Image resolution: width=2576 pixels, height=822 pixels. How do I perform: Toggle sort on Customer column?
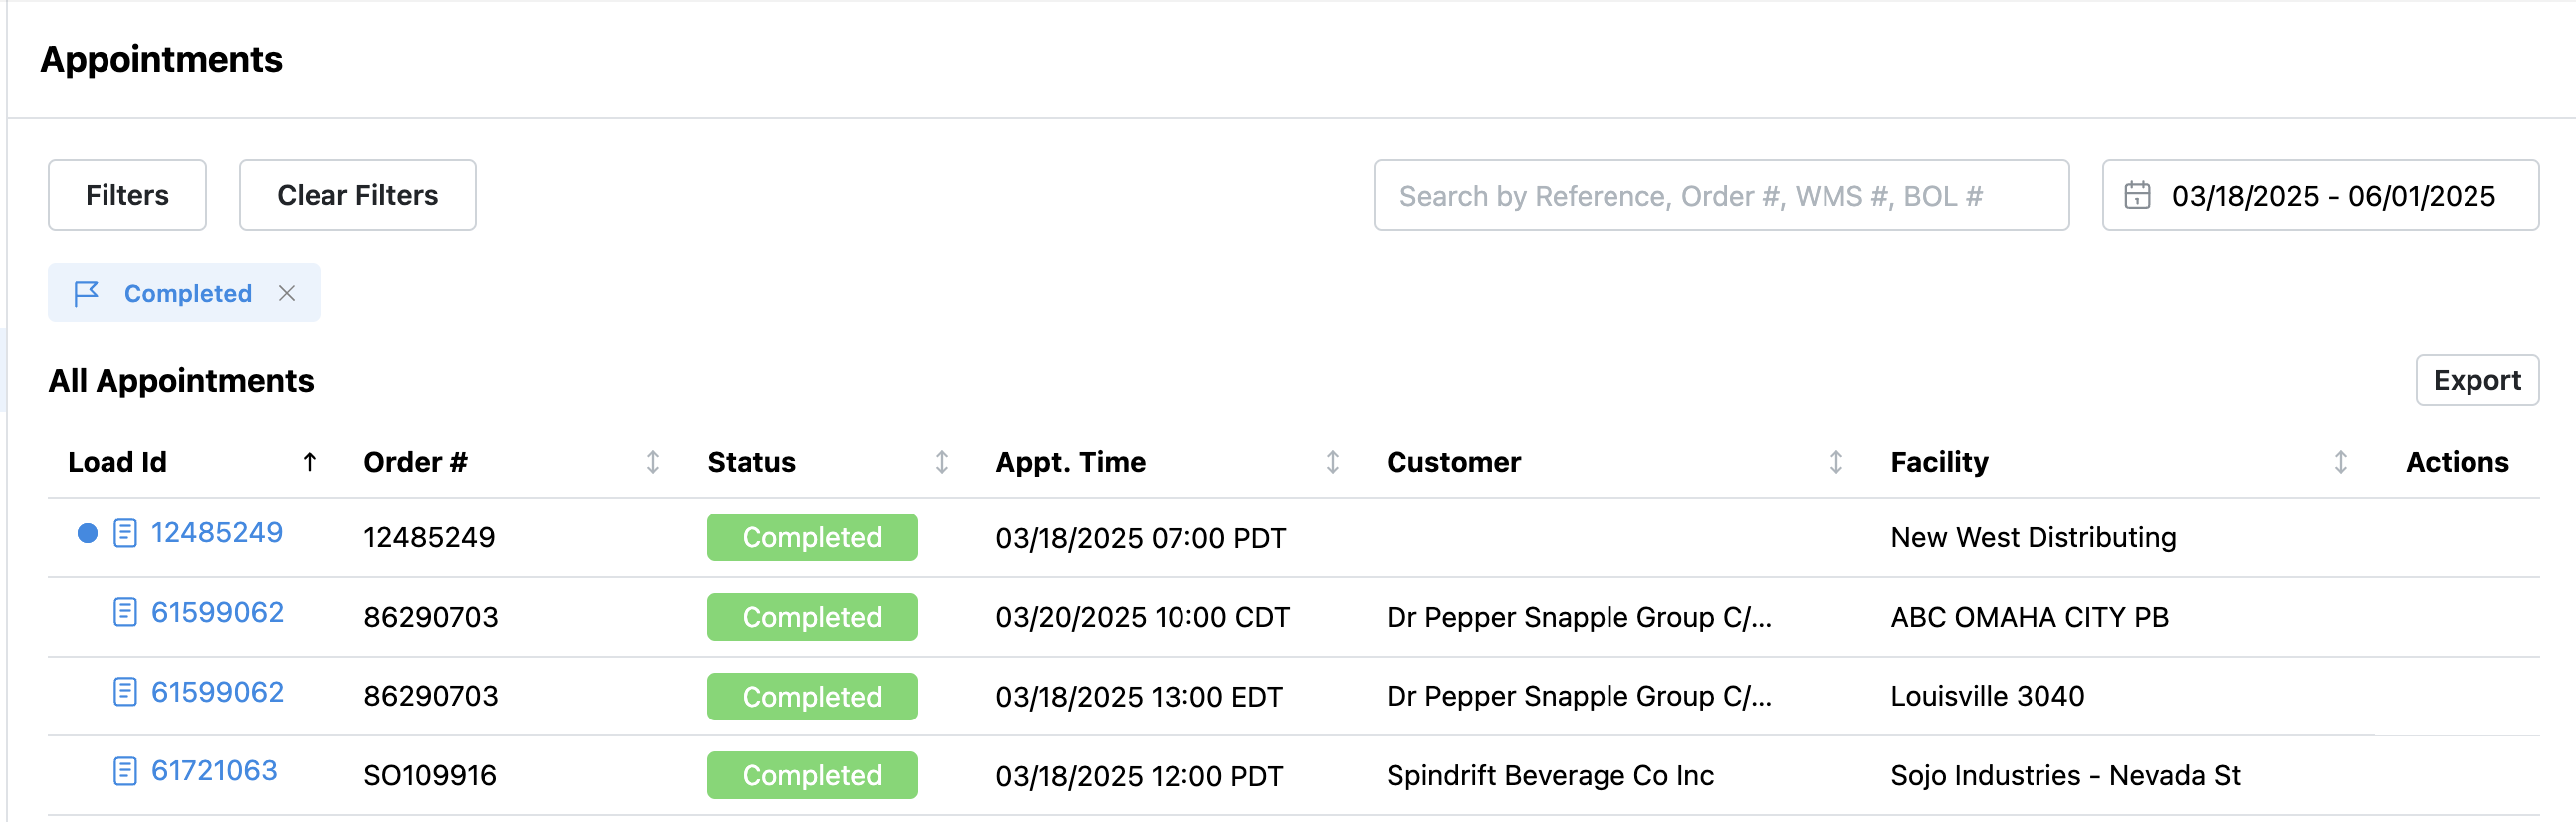coord(1836,461)
